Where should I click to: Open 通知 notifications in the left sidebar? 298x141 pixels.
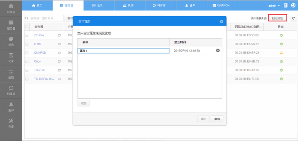(11, 107)
